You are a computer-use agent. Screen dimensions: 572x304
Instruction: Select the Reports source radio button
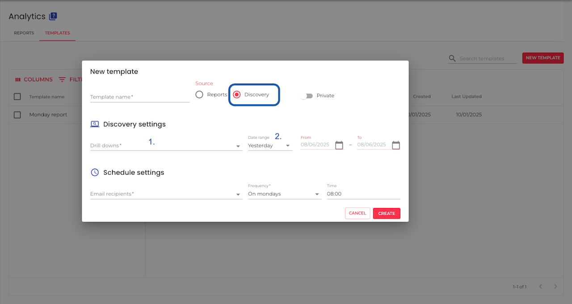[199, 95]
